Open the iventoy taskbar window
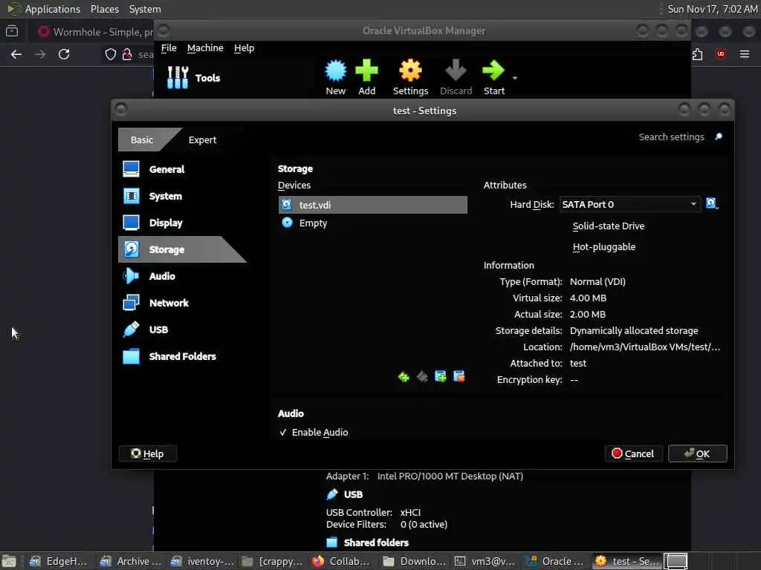This screenshot has height=570, width=761. 202,561
